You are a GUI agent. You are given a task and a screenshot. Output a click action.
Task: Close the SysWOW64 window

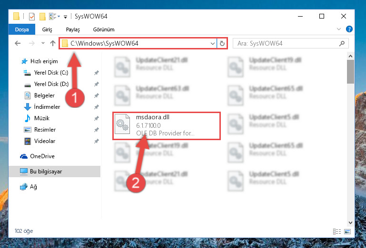343,16
